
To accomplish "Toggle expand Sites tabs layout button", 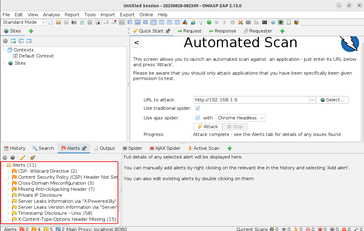I will pos(130,22).
